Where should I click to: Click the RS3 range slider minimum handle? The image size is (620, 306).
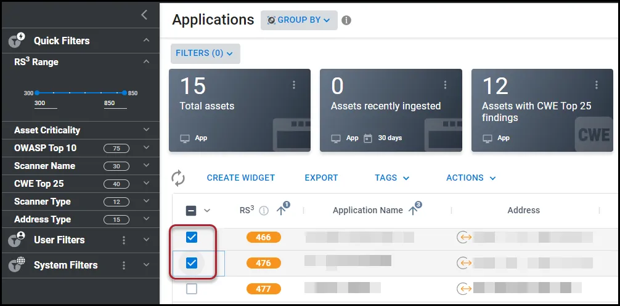37,93
